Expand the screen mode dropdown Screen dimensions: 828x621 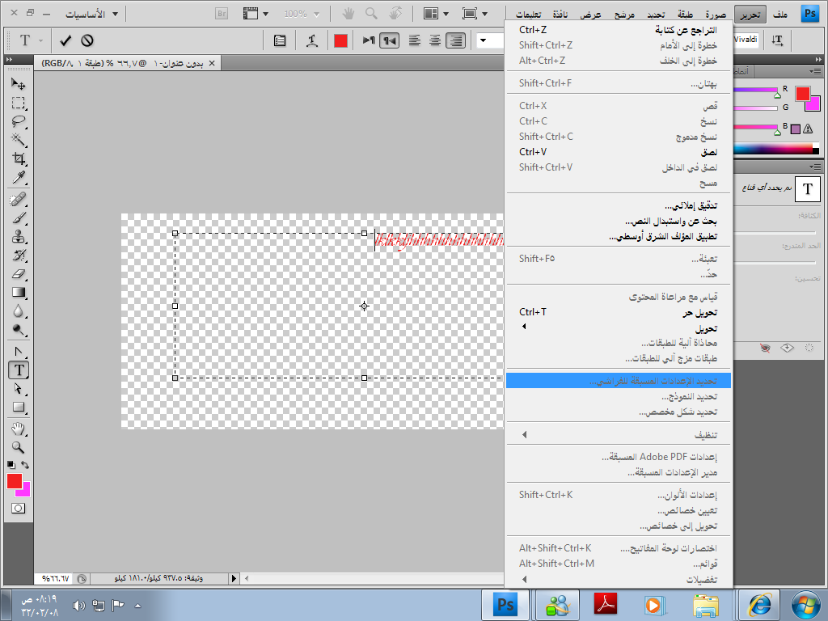coord(475,14)
